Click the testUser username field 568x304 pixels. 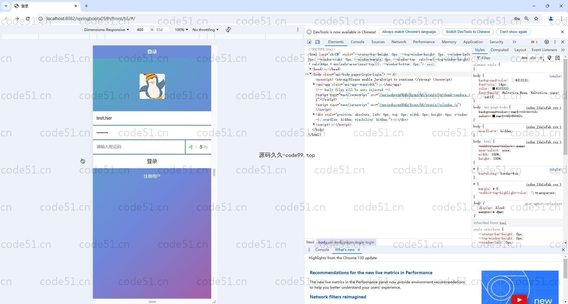[152, 118]
